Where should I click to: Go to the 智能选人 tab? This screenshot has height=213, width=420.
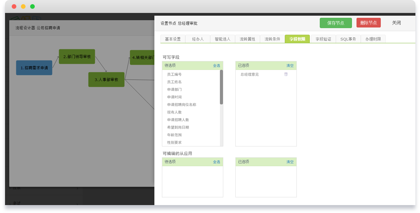(x=222, y=39)
